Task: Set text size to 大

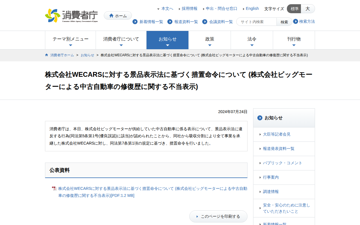Action: coord(308,9)
